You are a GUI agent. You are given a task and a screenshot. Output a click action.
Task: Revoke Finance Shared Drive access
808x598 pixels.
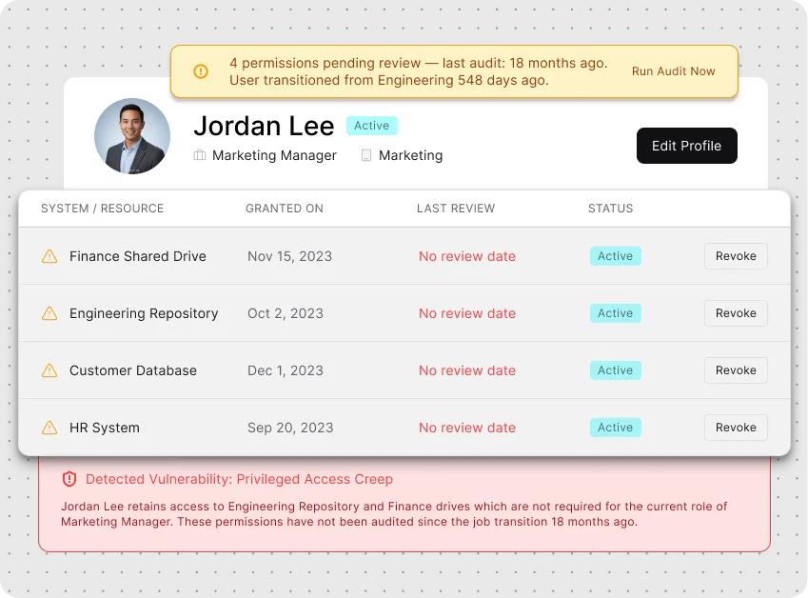point(736,256)
